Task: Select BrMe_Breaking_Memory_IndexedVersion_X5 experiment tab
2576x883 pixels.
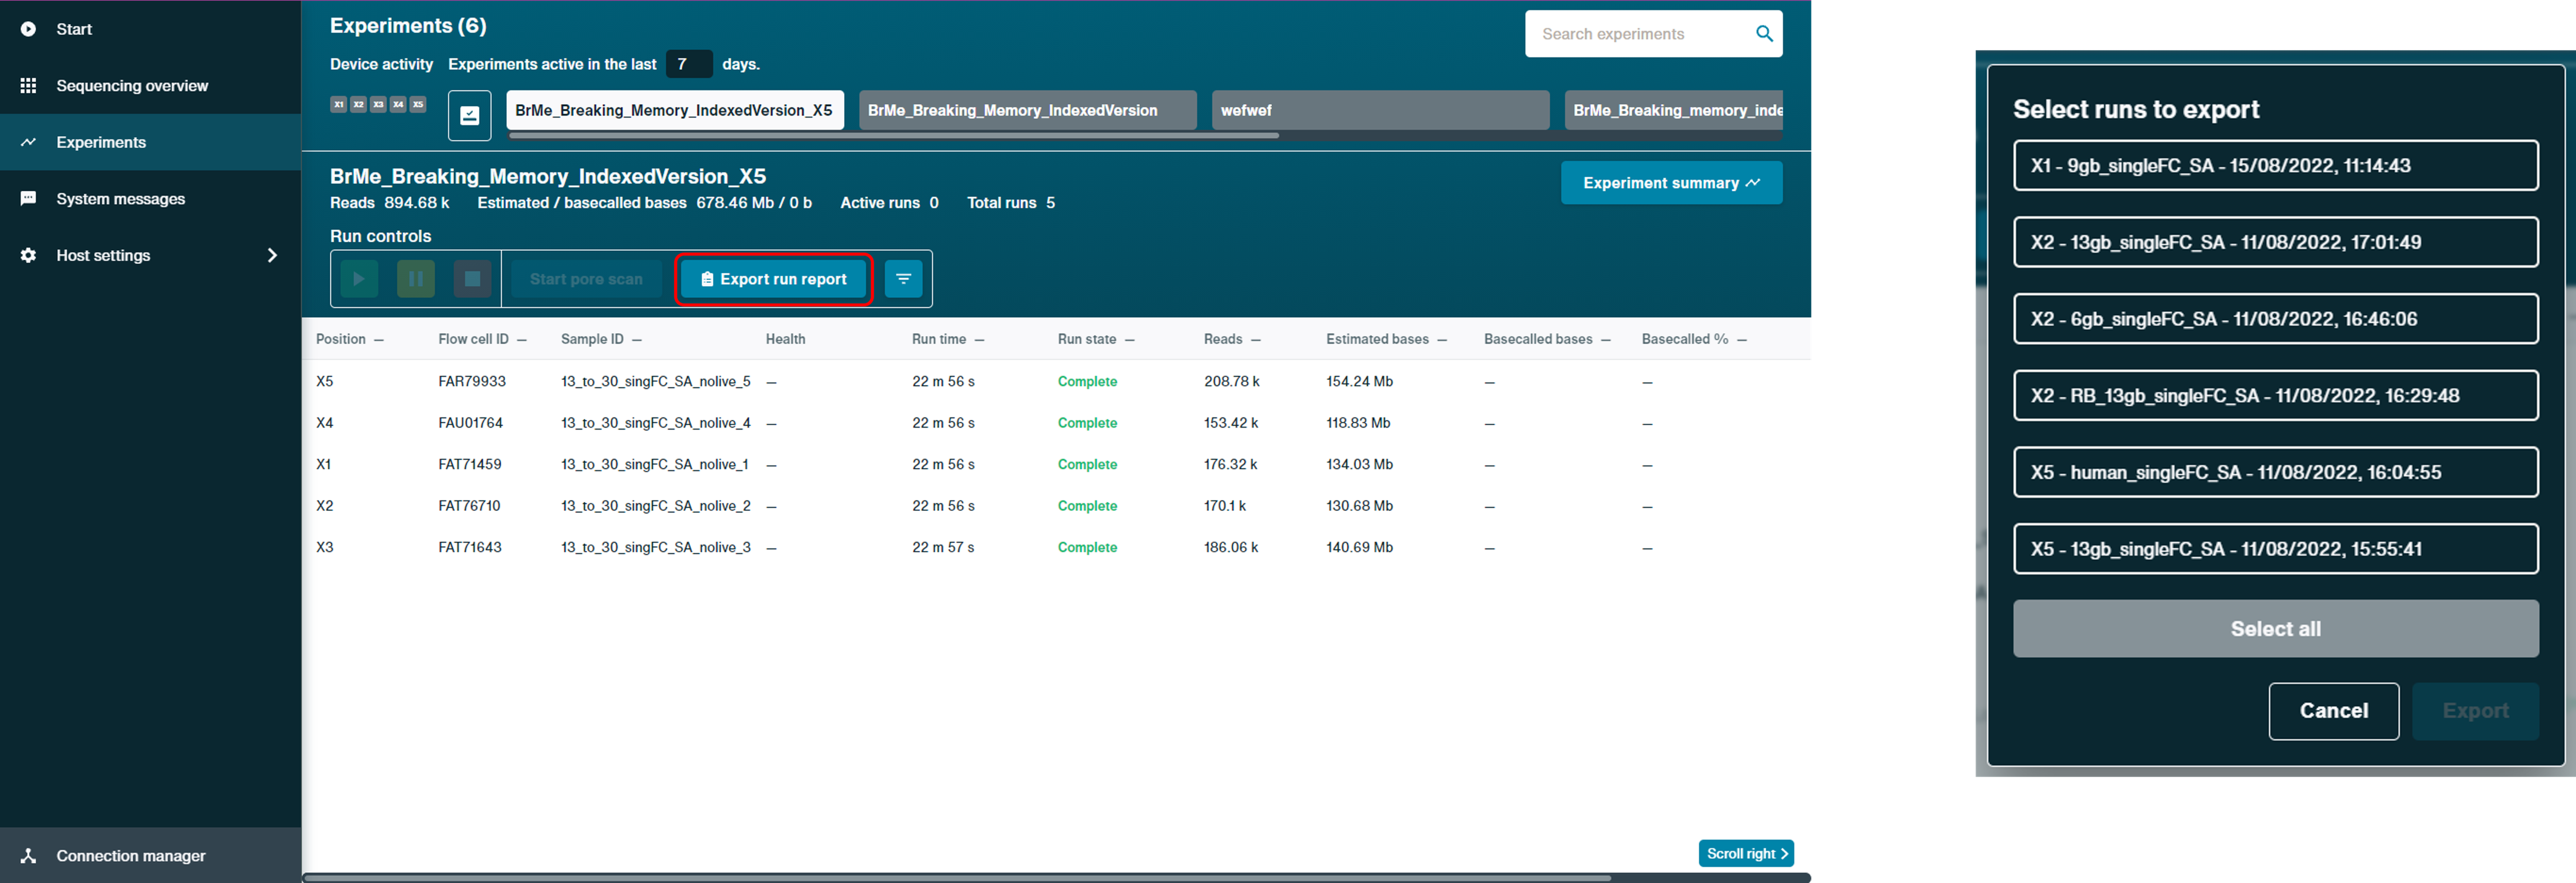Action: pyautogui.click(x=675, y=110)
